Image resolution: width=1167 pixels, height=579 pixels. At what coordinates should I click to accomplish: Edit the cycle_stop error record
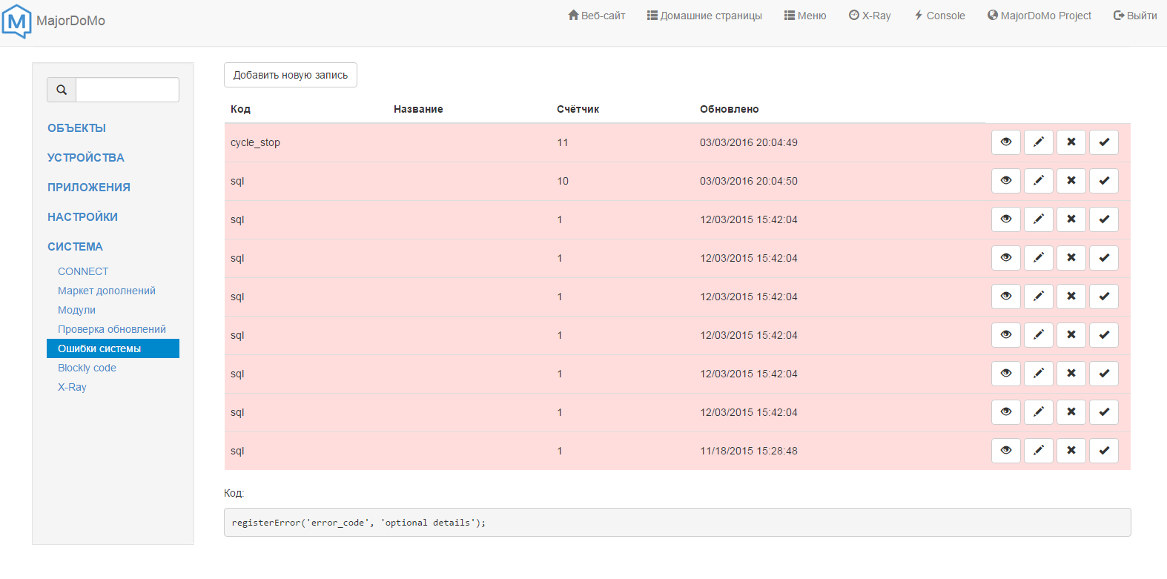click(1038, 142)
